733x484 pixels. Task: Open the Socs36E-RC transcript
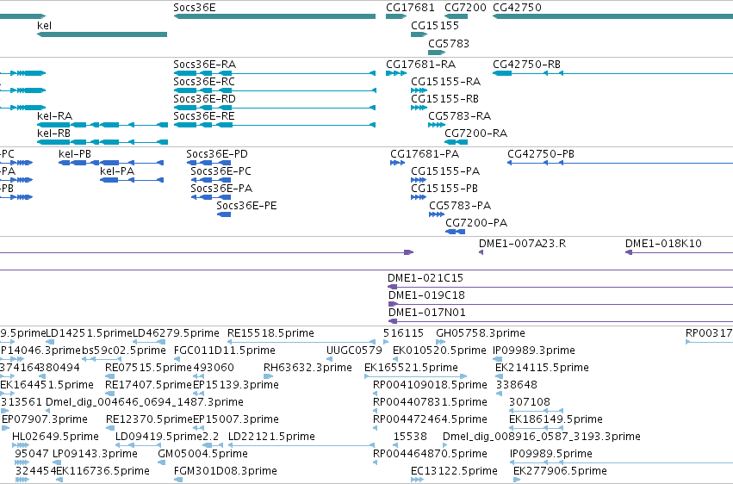click(x=275, y=90)
